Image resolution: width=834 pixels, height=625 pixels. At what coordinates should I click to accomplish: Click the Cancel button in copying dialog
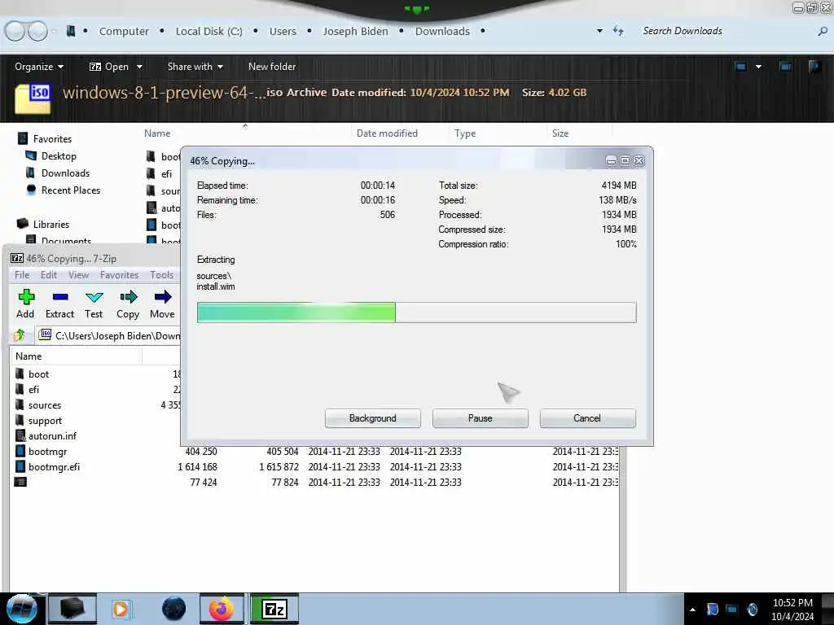(587, 418)
